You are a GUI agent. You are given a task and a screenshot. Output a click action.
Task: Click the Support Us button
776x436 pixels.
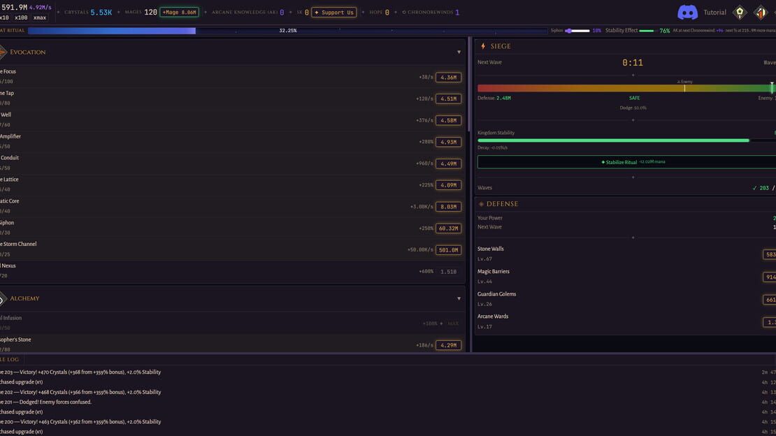click(x=334, y=13)
